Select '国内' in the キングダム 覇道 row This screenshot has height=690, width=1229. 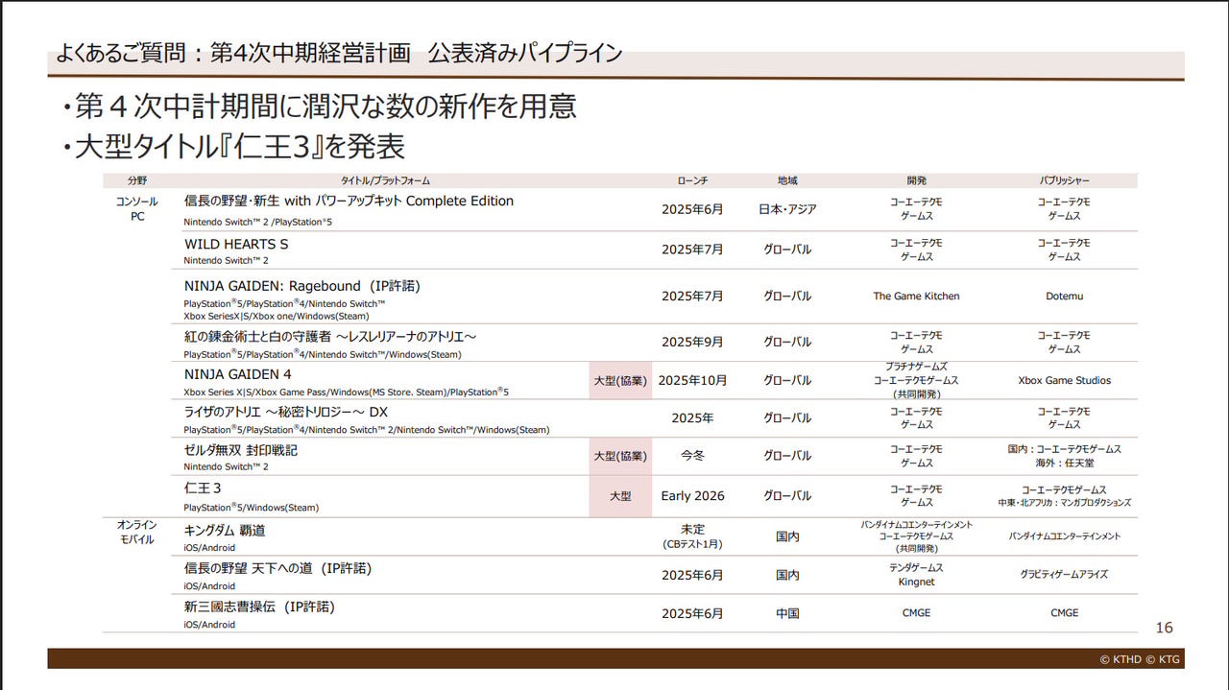tap(787, 536)
